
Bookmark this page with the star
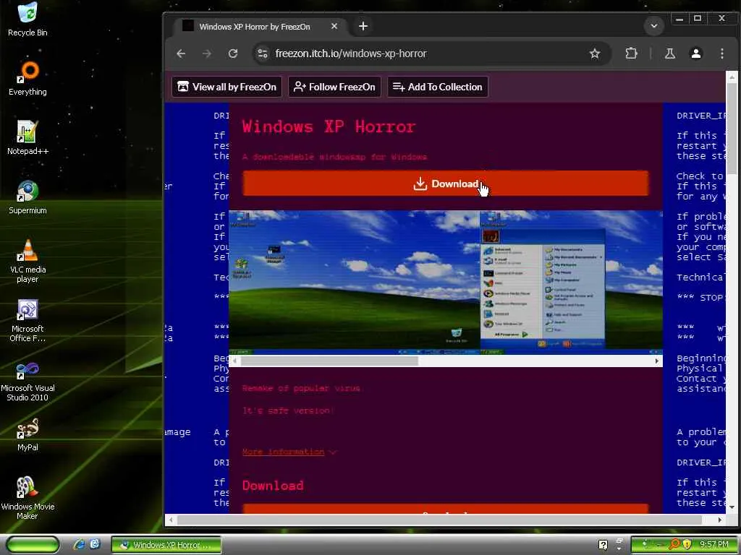[x=595, y=53]
